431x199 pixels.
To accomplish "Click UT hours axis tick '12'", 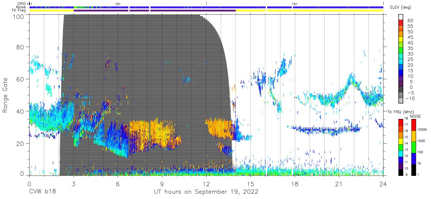I will pos(206,184).
